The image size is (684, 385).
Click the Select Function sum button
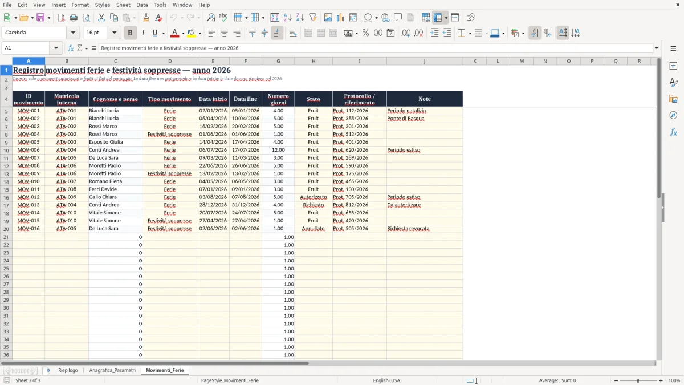(x=79, y=48)
